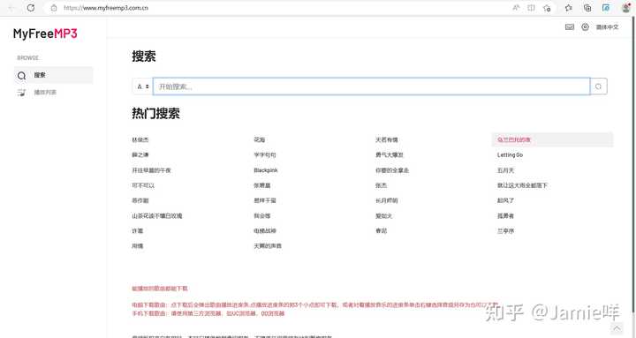The image size is (636, 338).
Task: Click hot search 字字句句
Action: [265, 154]
